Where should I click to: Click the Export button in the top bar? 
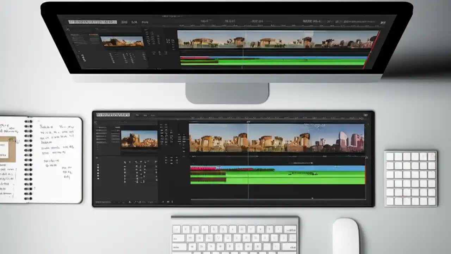coord(365,115)
